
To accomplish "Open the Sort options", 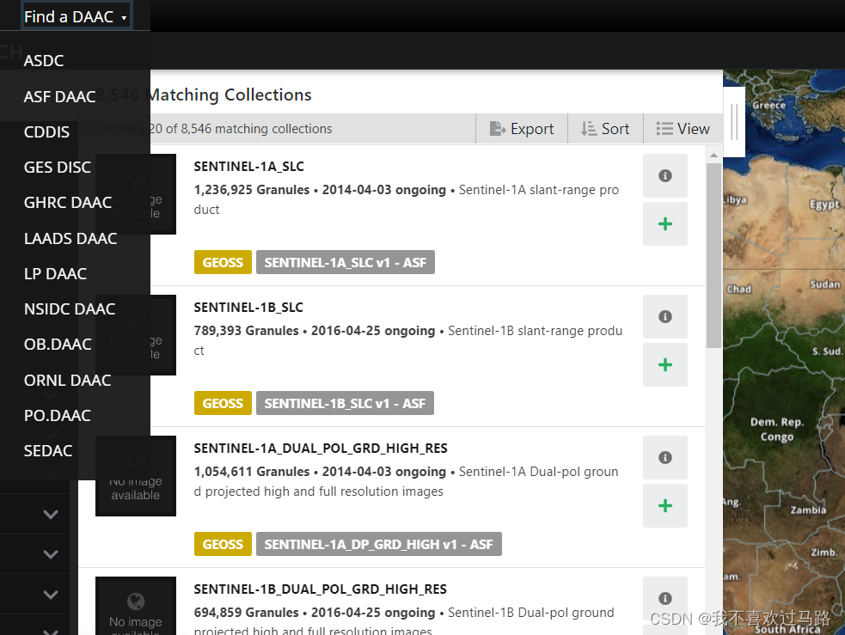I will pos(605,129).
